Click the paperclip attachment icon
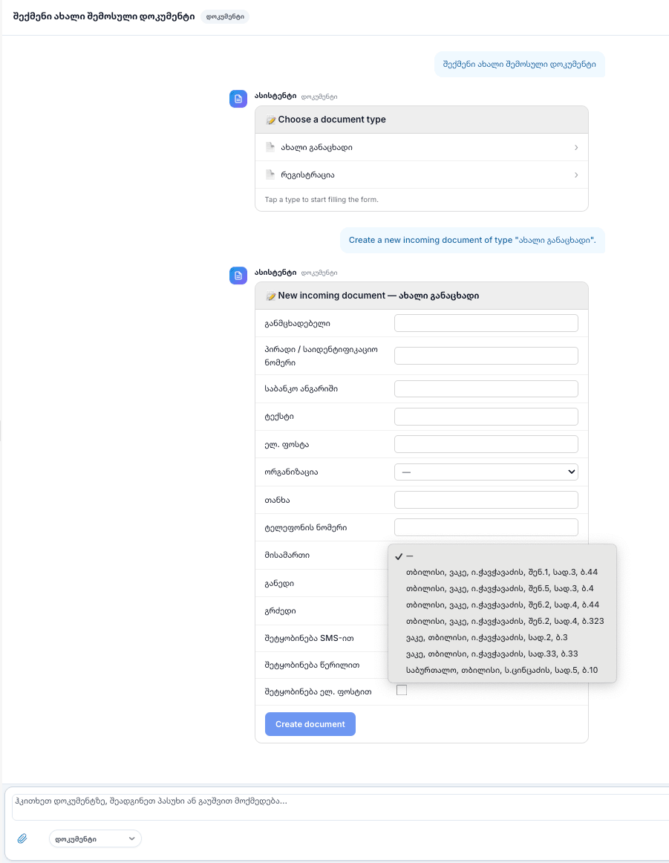669x863 pixels. pos(22,838)
